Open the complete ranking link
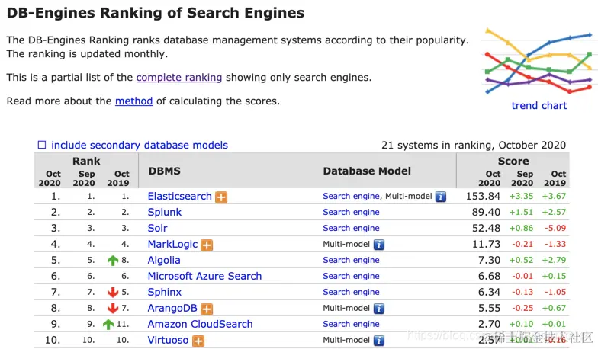This screenshot has width=598, height=349. tap(179, 77)
